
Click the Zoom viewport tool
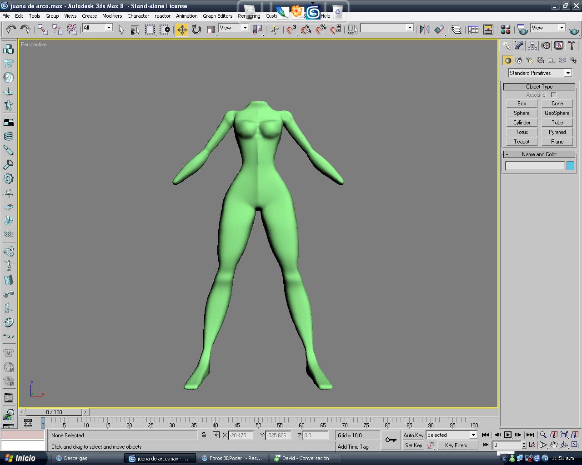[543, 435]
